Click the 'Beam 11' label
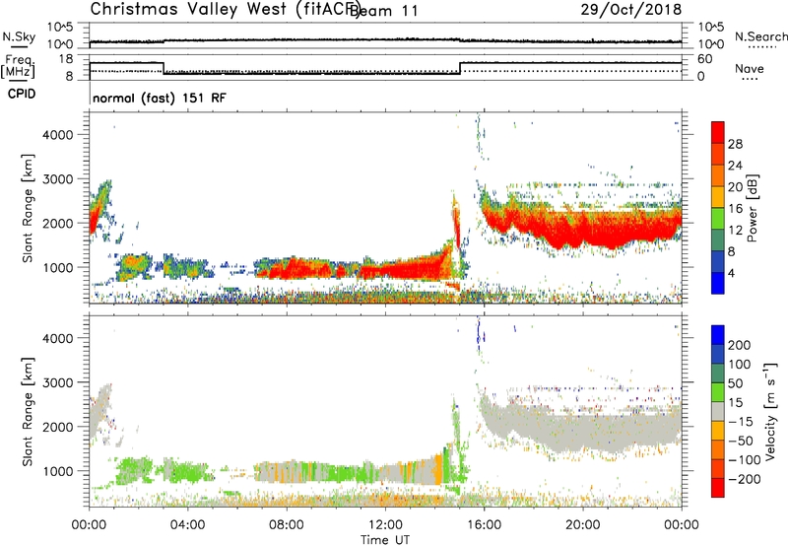This screenshot has height=546, width=788. [x=383, y=11]
